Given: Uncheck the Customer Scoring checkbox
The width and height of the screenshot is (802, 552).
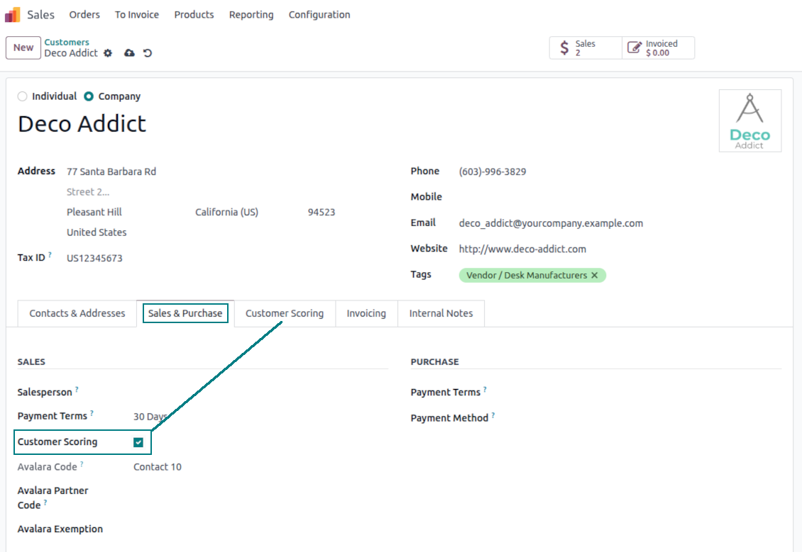Looking at the screenshot, I should pos(138,442).
